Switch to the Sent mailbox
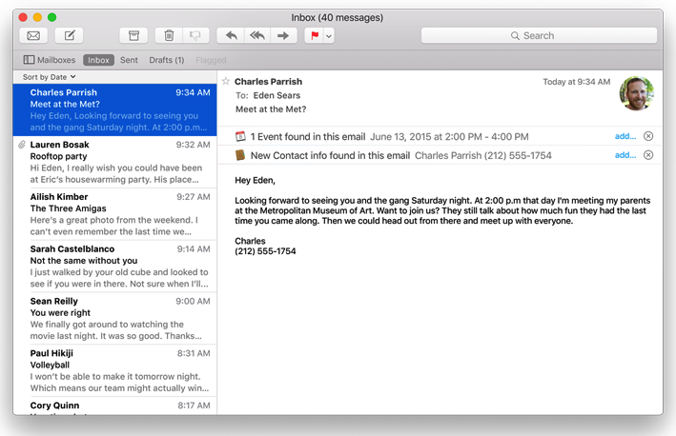The width and height of the screenshot is (676, 436). pos(129,60)
